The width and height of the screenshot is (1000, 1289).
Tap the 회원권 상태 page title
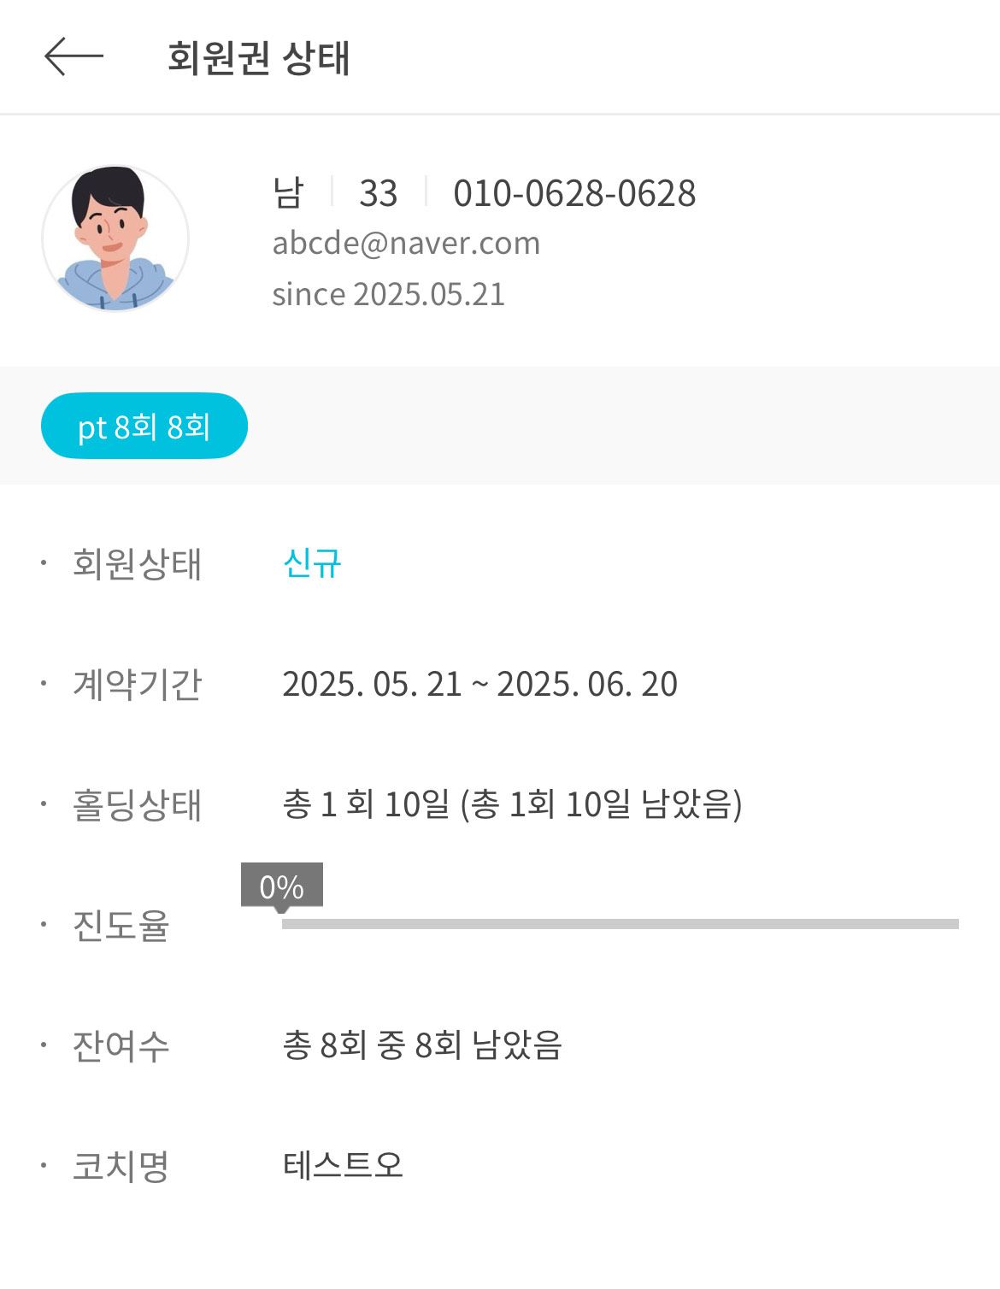coord(258,58)
